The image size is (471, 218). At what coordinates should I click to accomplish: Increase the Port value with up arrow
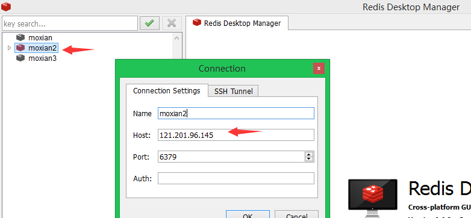click(x=309, y=154)
